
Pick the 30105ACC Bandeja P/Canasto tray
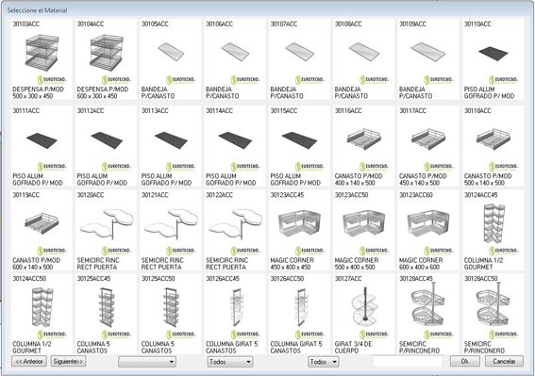click(x=170, y=59)
